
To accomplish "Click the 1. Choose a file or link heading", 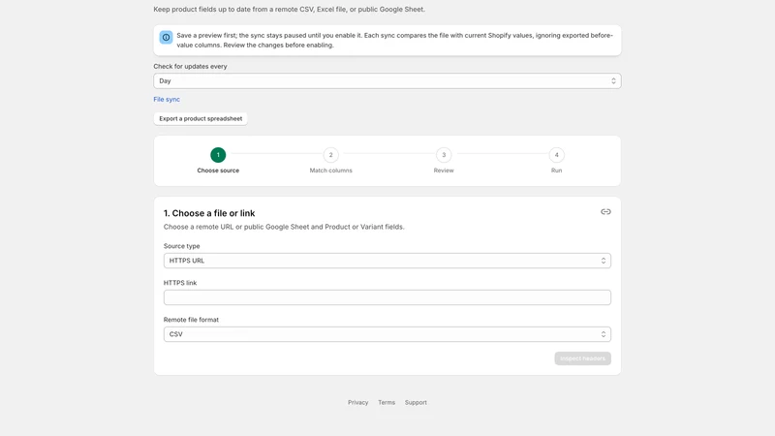I will 209,213.
